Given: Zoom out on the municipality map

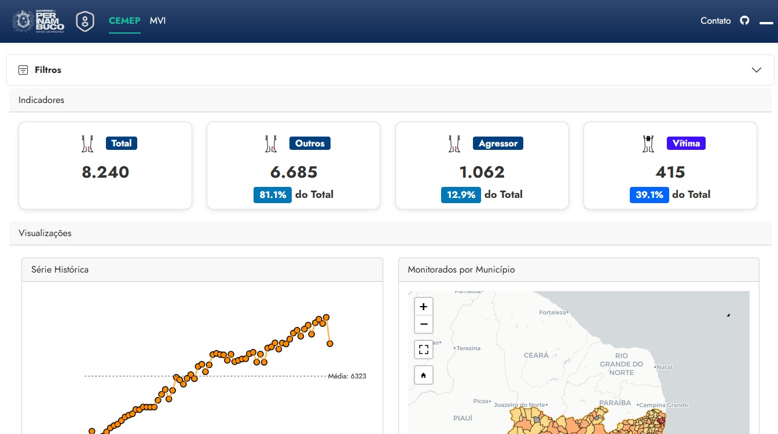Looking at the screenshot, I should pos(424,325).
